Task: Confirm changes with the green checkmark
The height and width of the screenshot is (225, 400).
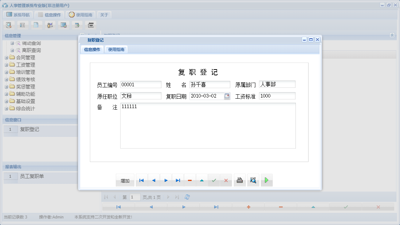Action: (214, 180)
